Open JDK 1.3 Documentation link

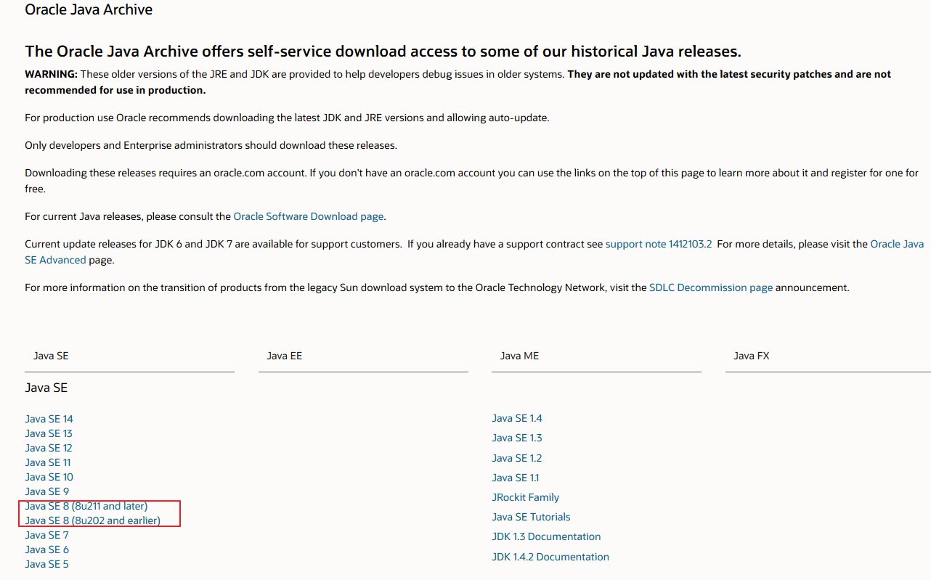pos(546,536)
